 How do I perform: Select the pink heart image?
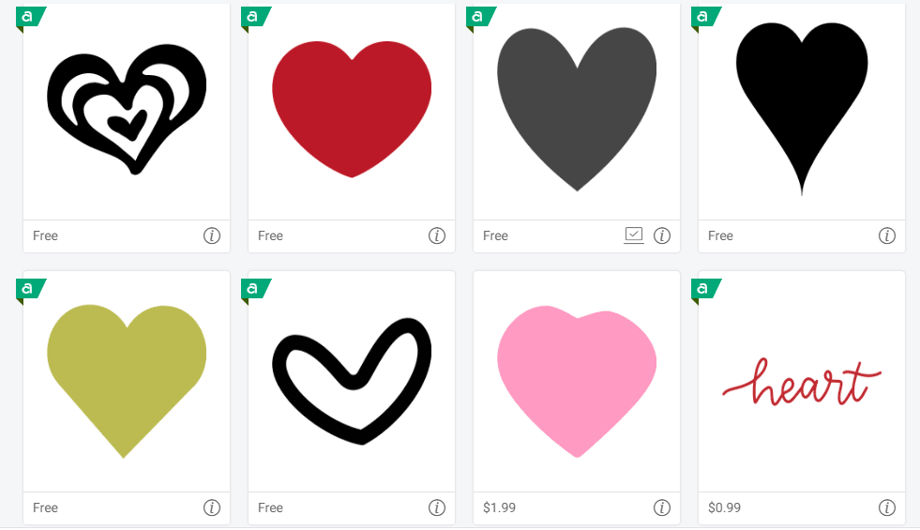click(577, 381)
